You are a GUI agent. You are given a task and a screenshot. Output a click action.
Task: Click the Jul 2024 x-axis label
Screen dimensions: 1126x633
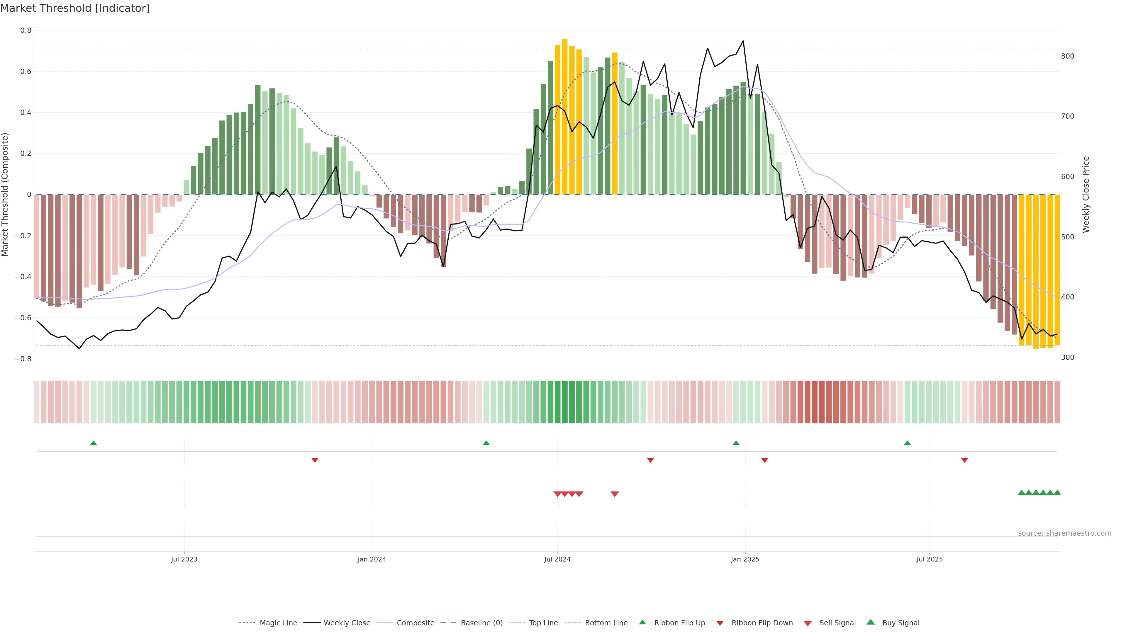tap(557, 559)
